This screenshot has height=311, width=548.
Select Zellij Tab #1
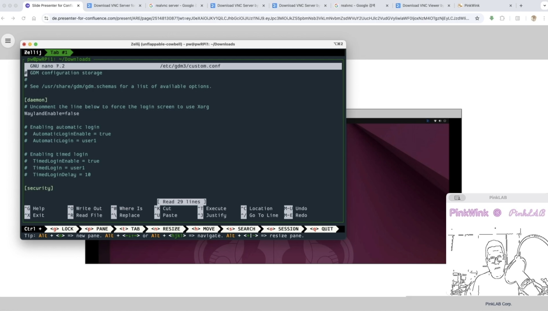(59, 52)
